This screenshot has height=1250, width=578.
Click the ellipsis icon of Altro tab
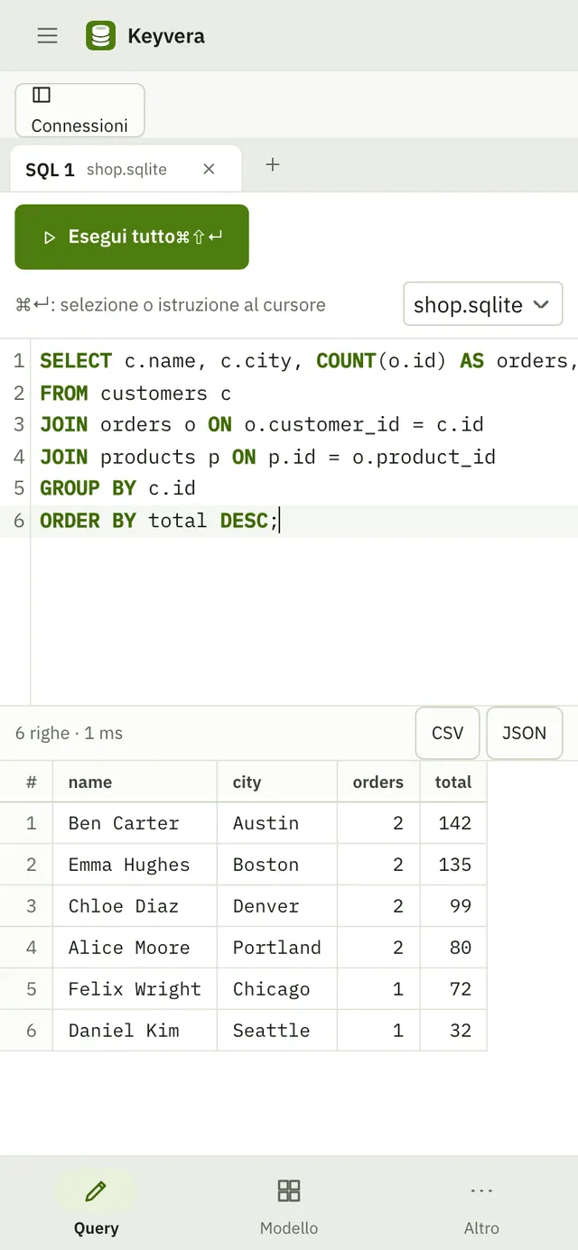[481, 1191]
